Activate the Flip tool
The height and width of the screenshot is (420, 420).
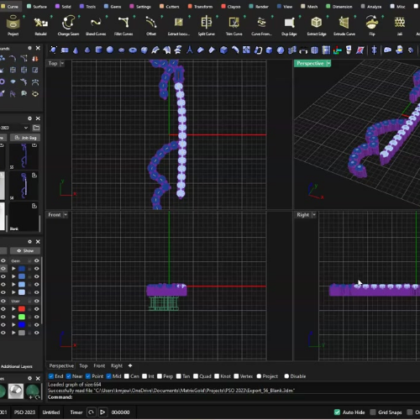click(x=372, y=25)
